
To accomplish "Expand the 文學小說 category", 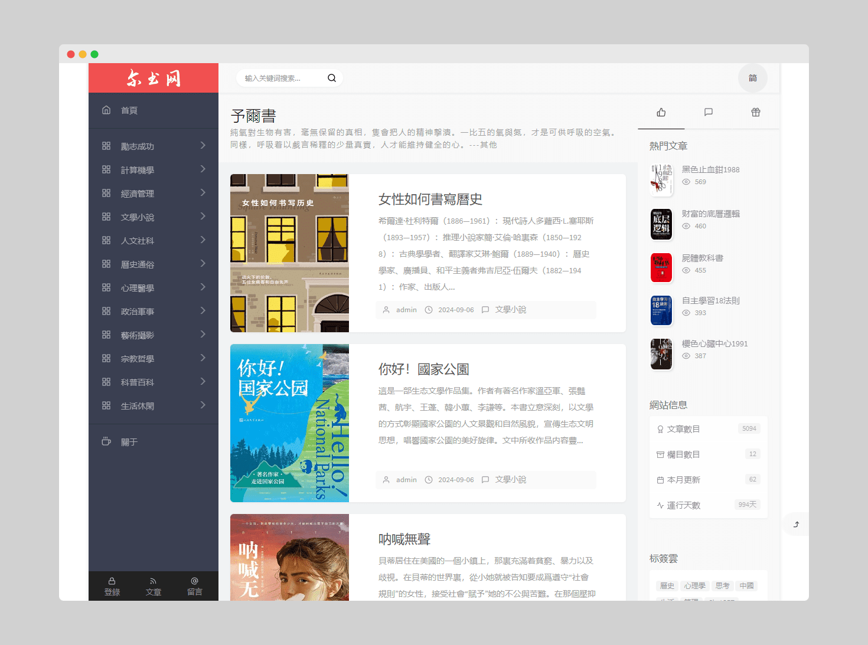I will point(138,217).
